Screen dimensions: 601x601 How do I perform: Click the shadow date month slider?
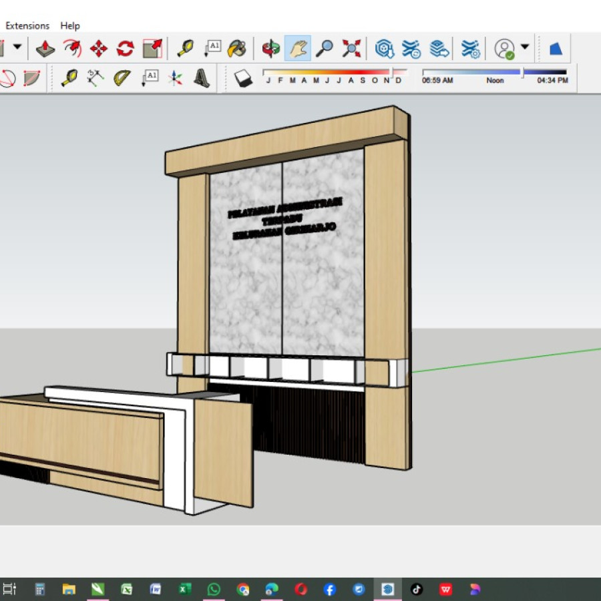[335, 71]
